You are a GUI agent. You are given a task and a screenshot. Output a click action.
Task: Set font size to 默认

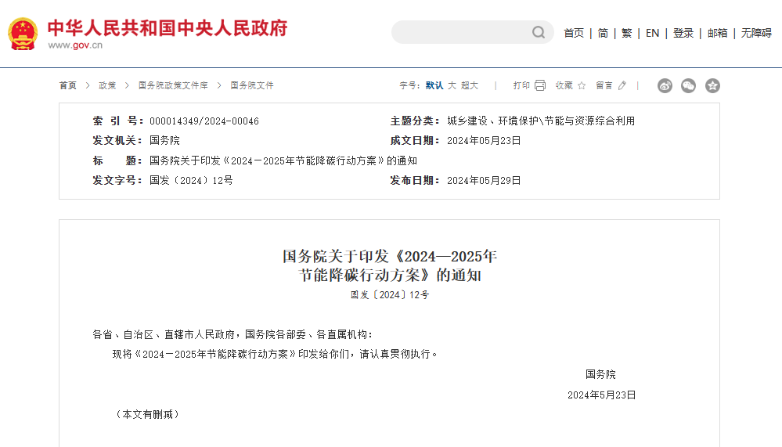[434, 85]
